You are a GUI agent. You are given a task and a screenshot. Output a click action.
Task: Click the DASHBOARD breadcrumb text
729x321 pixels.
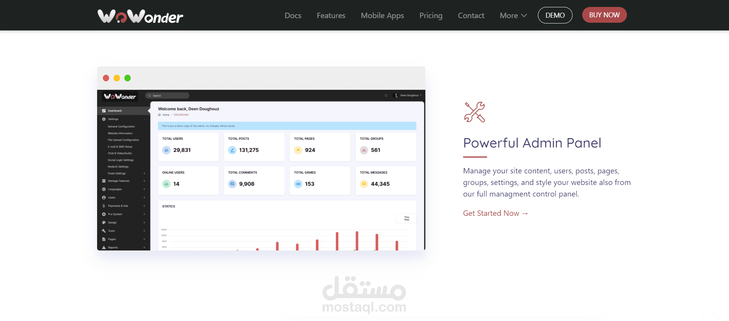point(181,115)
